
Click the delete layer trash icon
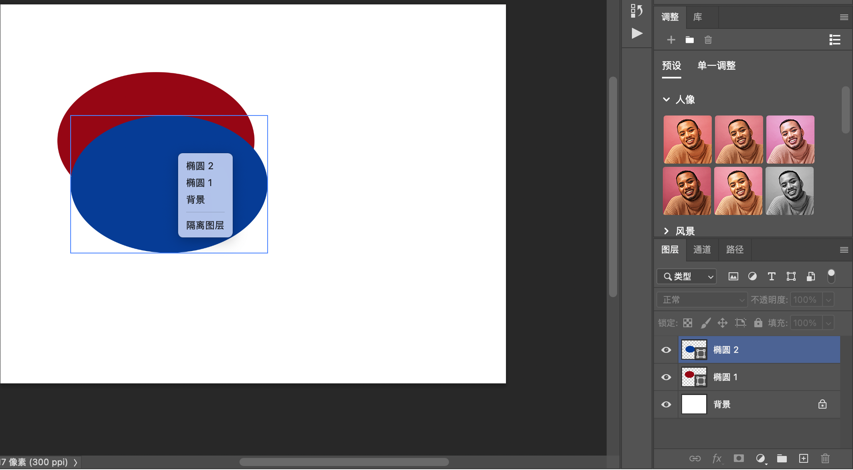pos(825,458)
